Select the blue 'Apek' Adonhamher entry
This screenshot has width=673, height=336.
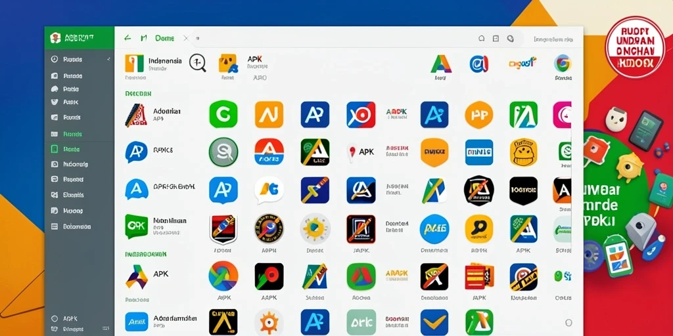click(x=161, y=322)
